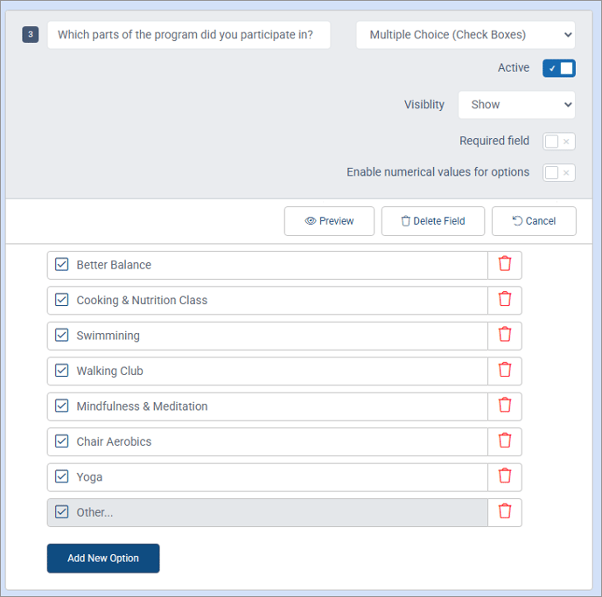The width and height of the screenshot is (602, 597).
Task: Expand the Visiblity Show dropdown
Action: (x=516, y=105)
